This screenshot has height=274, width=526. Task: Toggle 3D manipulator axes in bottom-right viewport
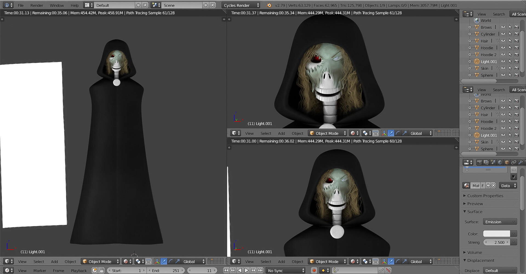pos(384,261)
